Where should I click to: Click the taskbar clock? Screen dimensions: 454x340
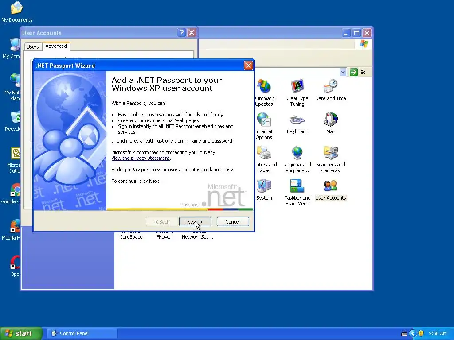[438, 333]
